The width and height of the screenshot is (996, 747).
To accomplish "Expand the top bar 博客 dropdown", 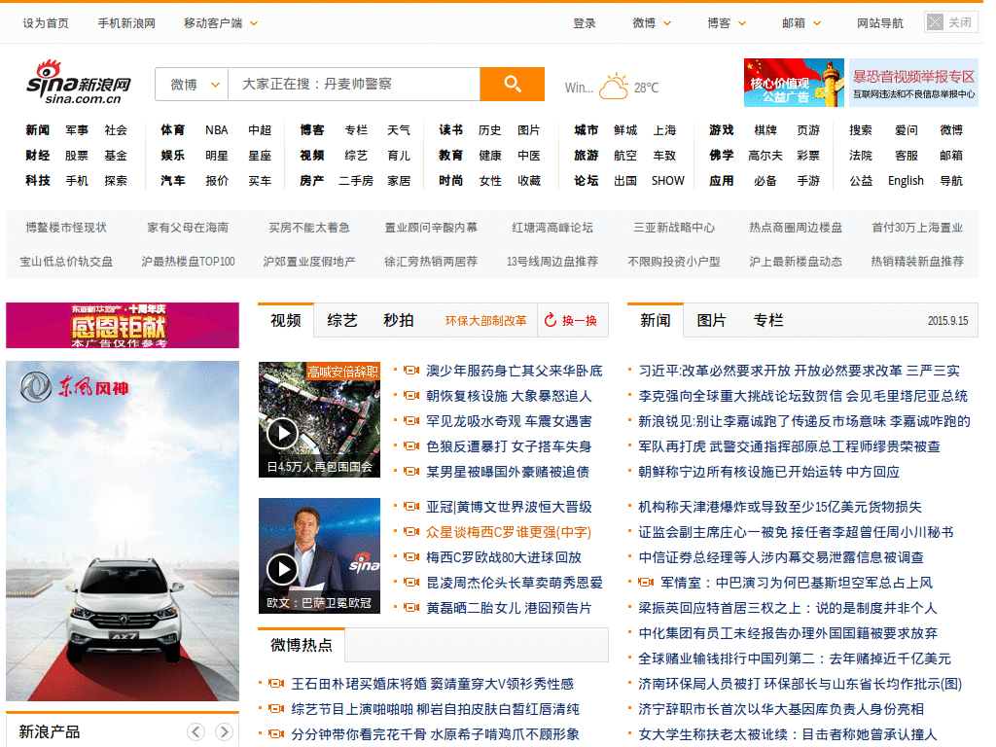I will tap(727, 23).
